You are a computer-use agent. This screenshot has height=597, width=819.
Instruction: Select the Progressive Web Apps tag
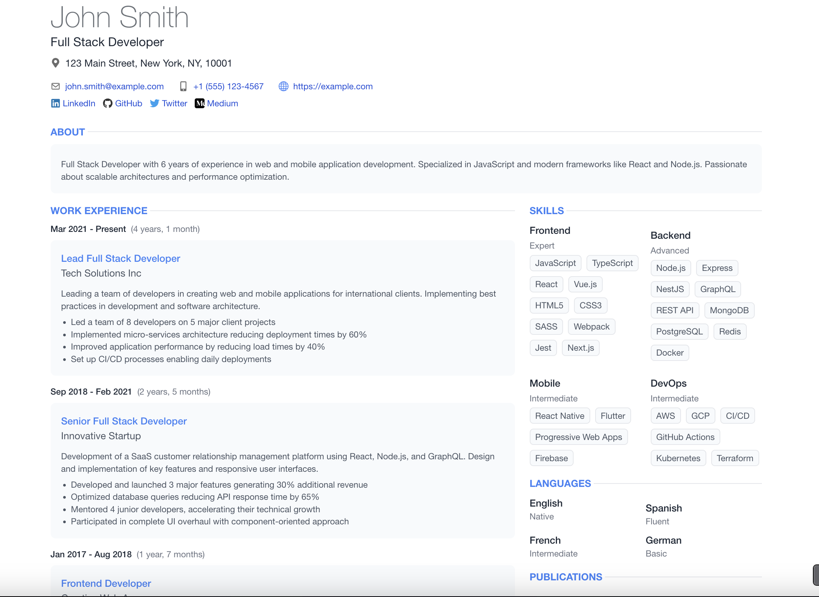point(579,437)
